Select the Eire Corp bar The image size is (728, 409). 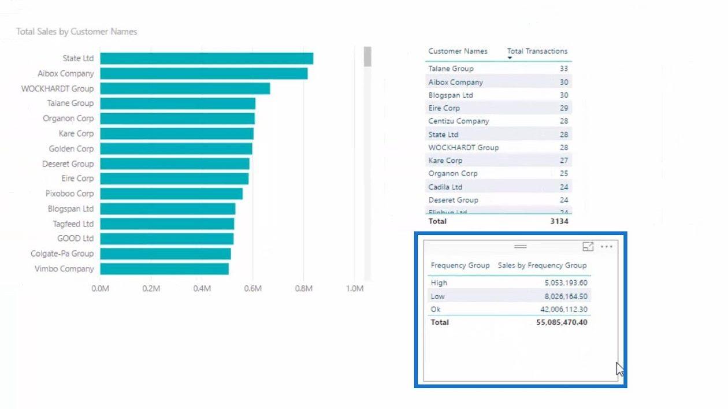[x=174, y=179]
